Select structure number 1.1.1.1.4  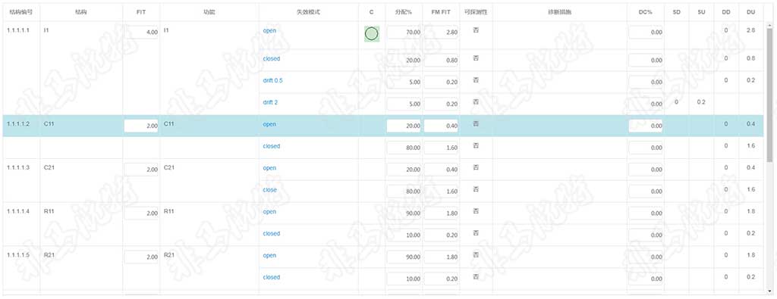[18, 211]
